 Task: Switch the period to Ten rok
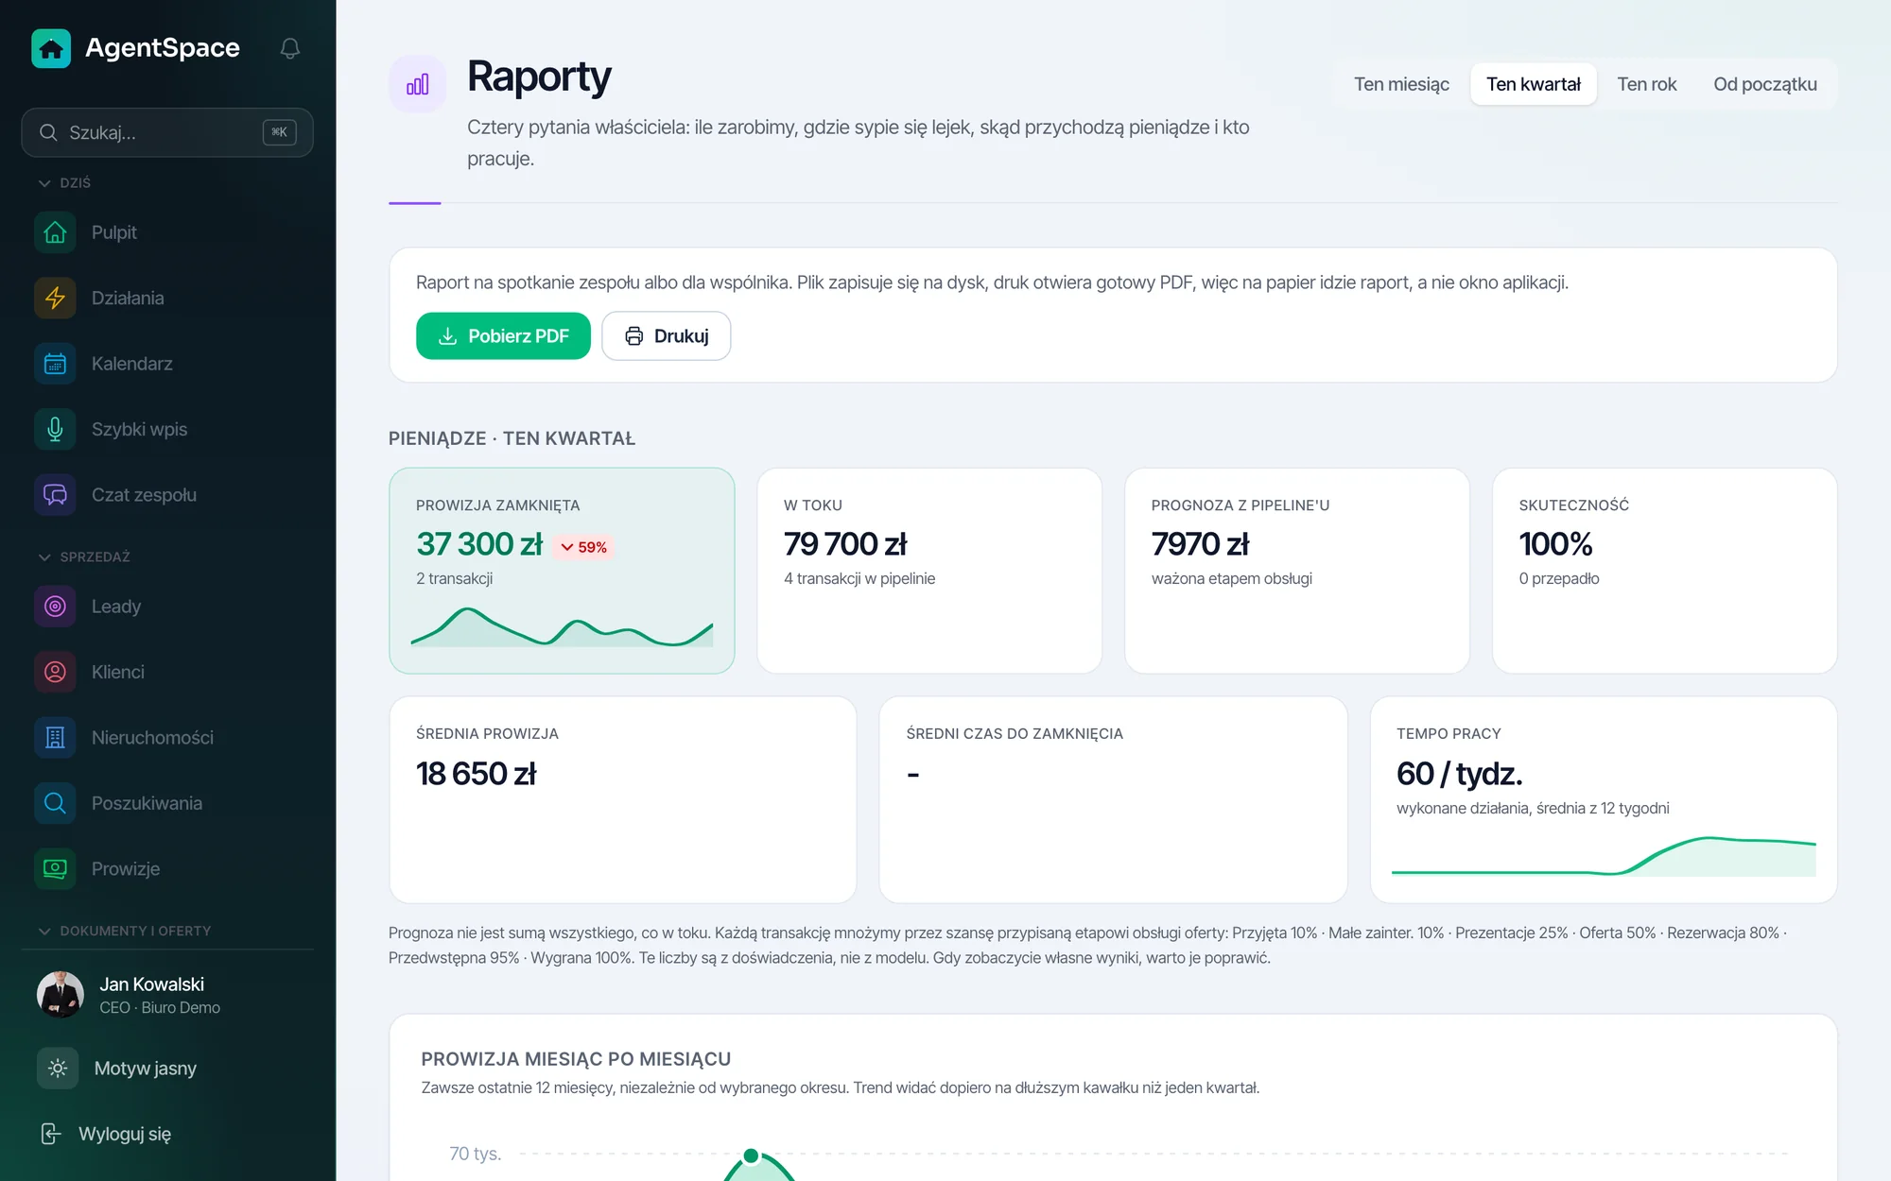point(1646,84)
